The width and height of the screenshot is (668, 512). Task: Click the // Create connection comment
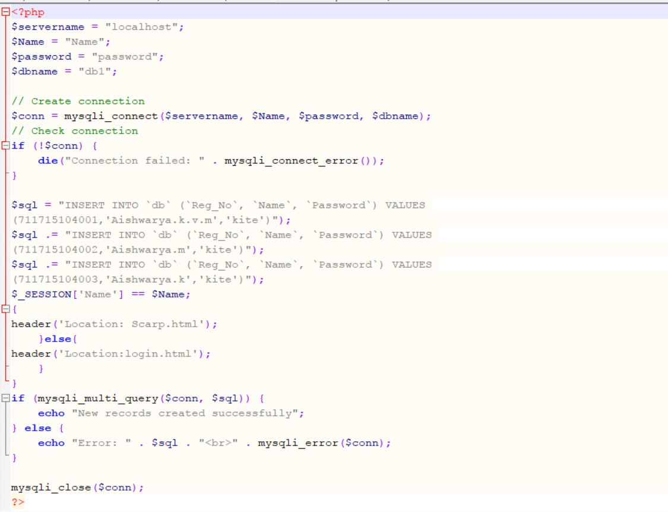click(78, 101)
